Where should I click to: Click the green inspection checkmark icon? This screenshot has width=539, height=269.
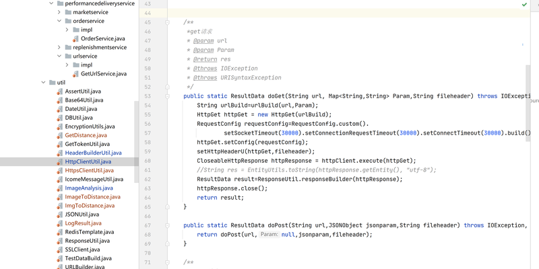tap(524, 4)
